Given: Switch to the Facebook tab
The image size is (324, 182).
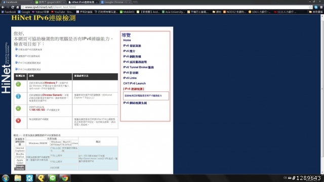Looking at the screenshot, I should (x=17, y=2).
